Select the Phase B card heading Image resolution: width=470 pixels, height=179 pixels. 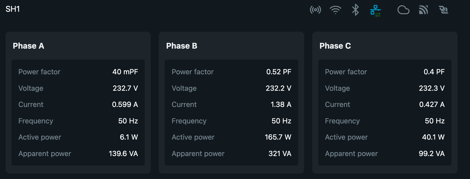point(182,46)
